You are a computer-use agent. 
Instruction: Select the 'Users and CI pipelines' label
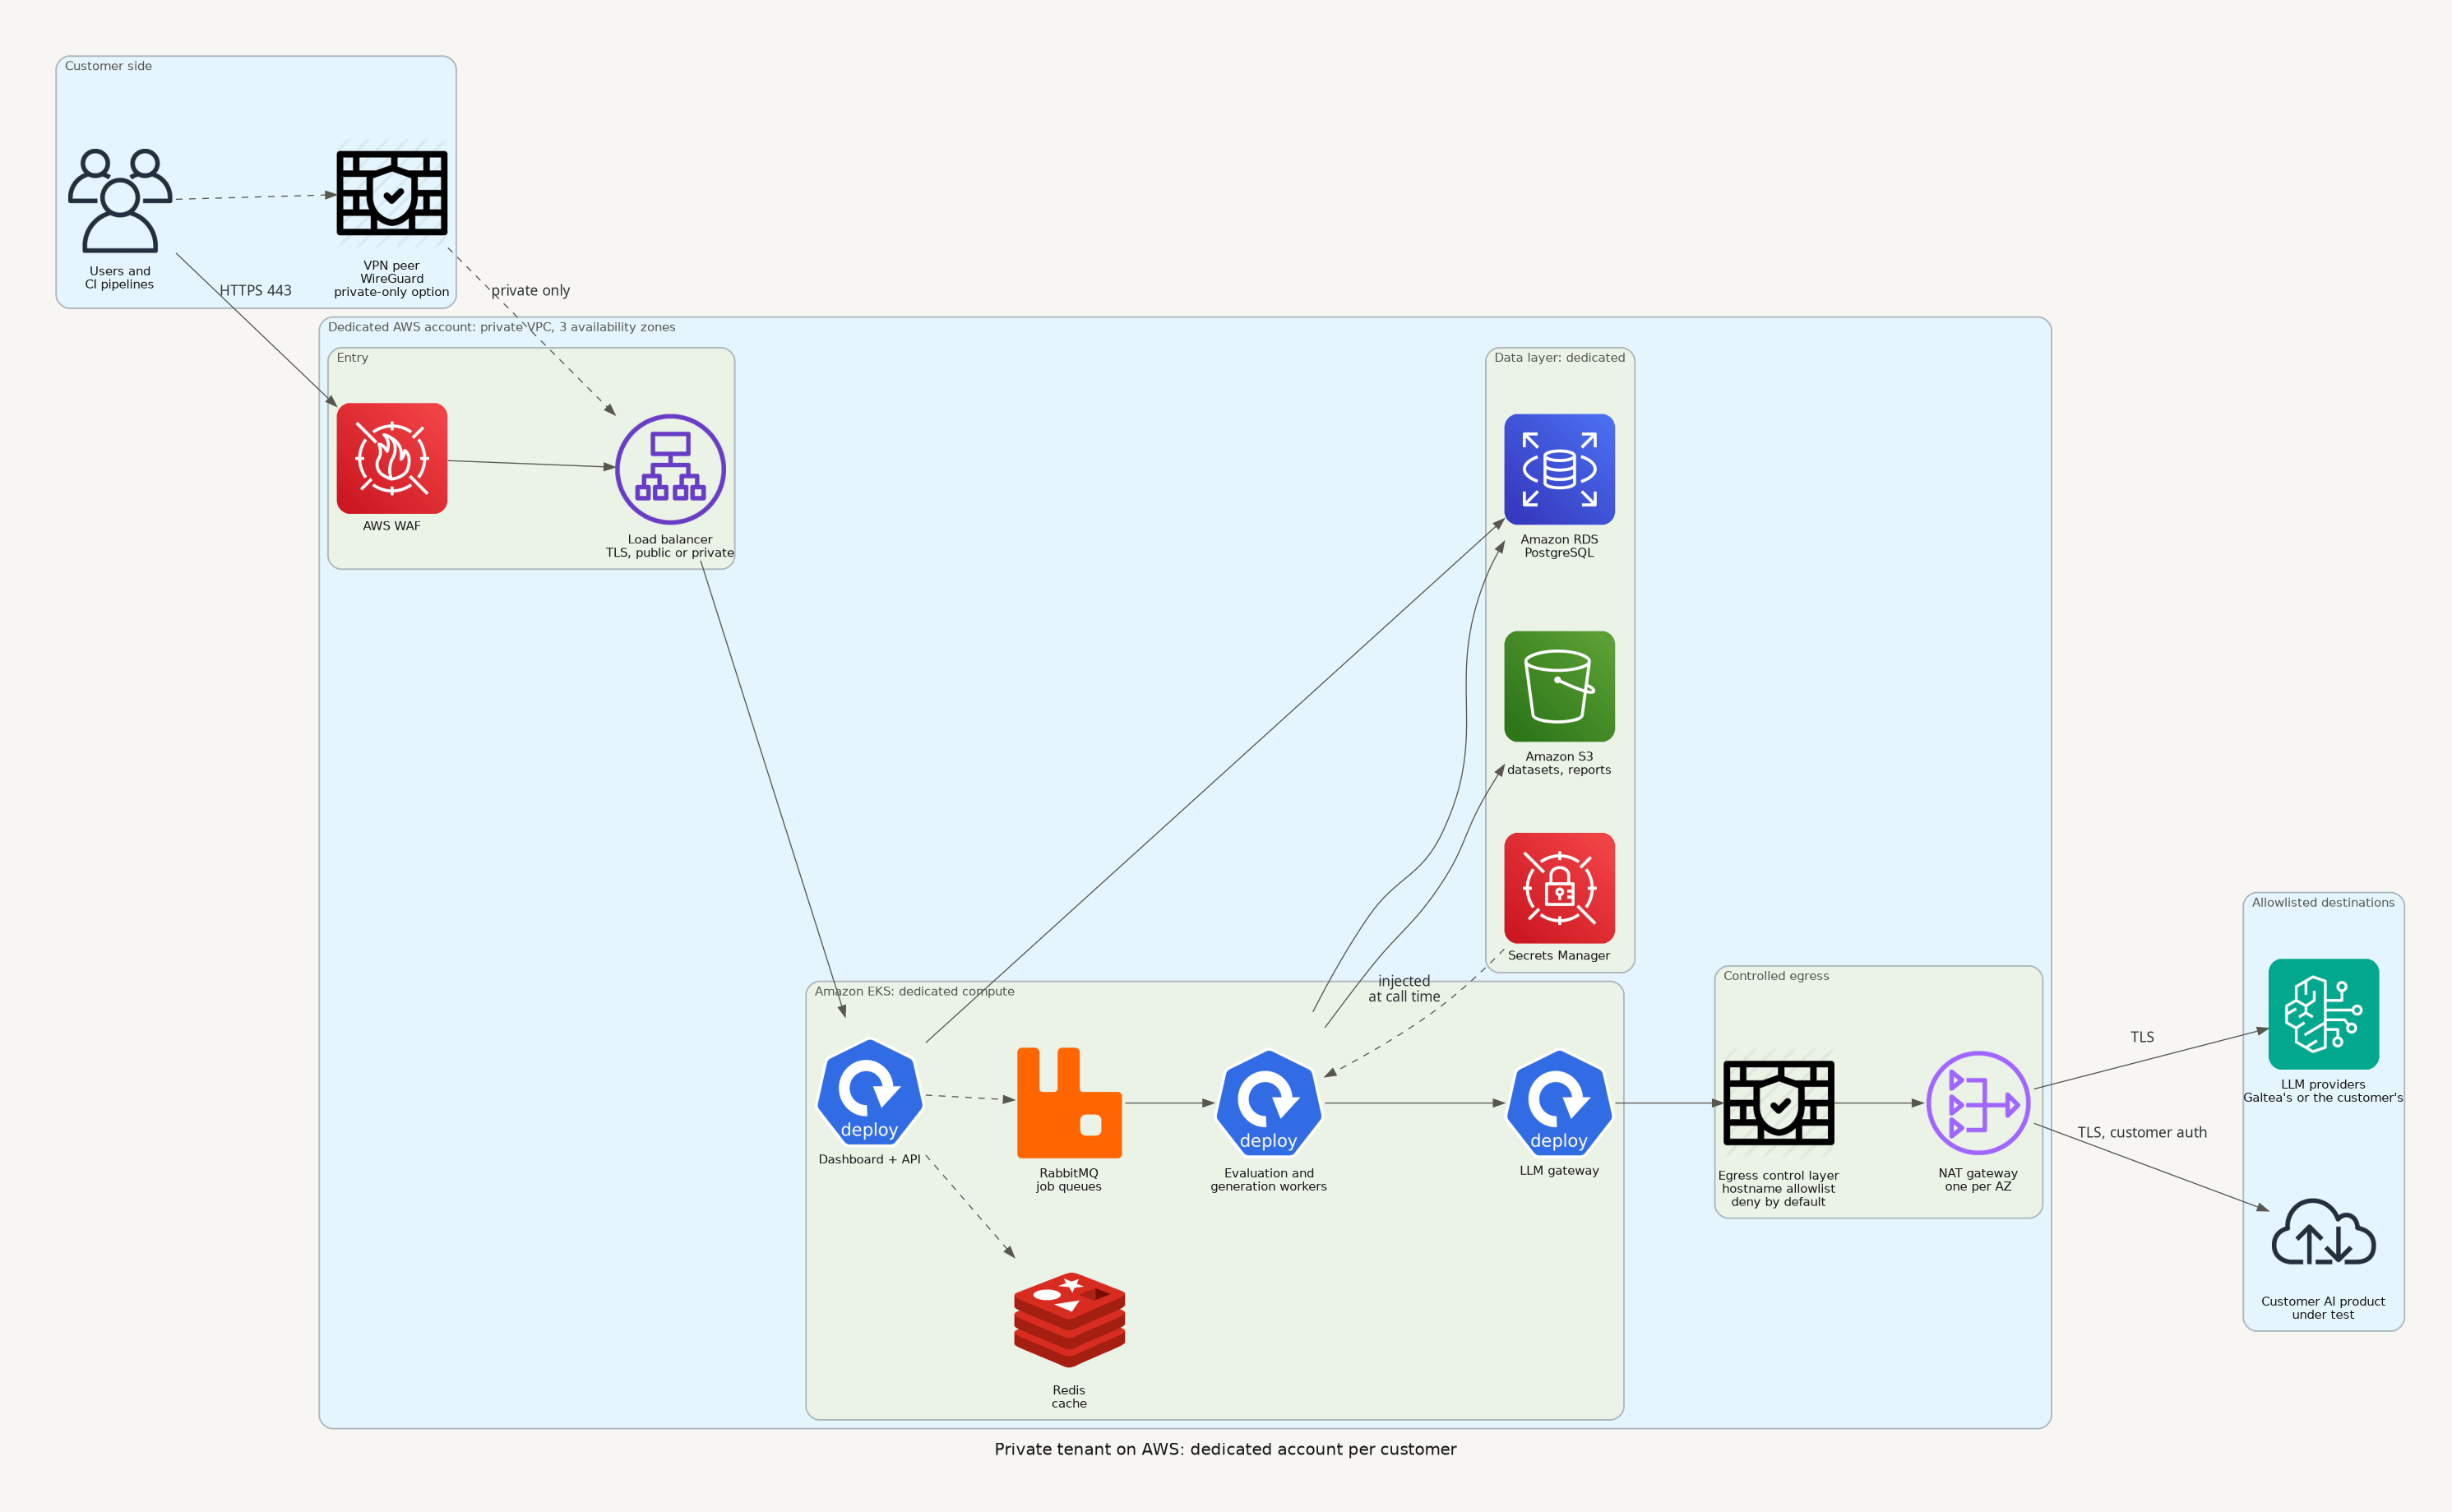point(120,278)
